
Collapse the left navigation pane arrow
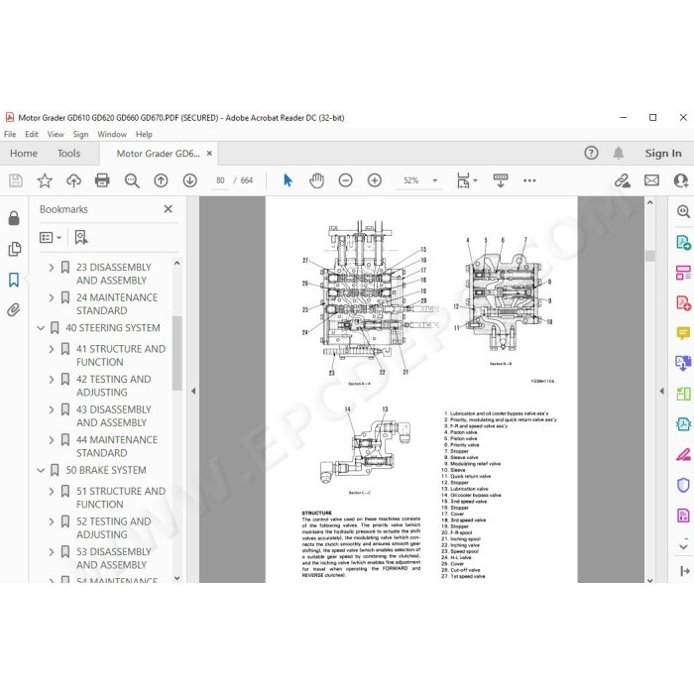tap(193, 391)
